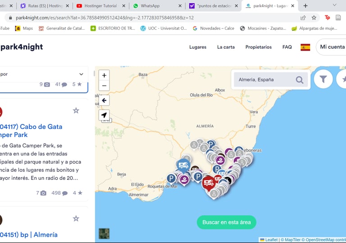346x243 pixels.
Task: Select the purple marker beside left P marker
Action: click(x=184, y=180)
